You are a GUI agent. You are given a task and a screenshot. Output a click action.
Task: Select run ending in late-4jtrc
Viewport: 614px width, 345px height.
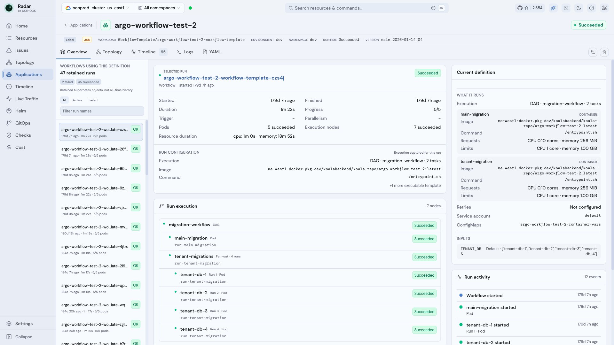(101, 249)
